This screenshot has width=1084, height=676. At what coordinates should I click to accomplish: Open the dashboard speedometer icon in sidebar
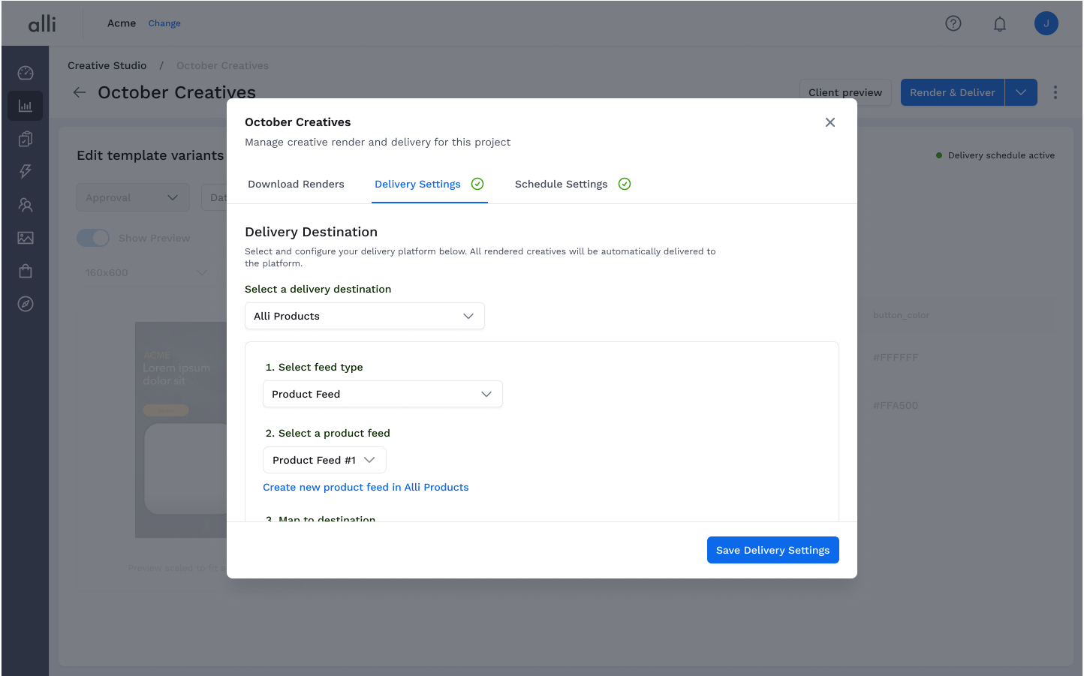(26, 73)
